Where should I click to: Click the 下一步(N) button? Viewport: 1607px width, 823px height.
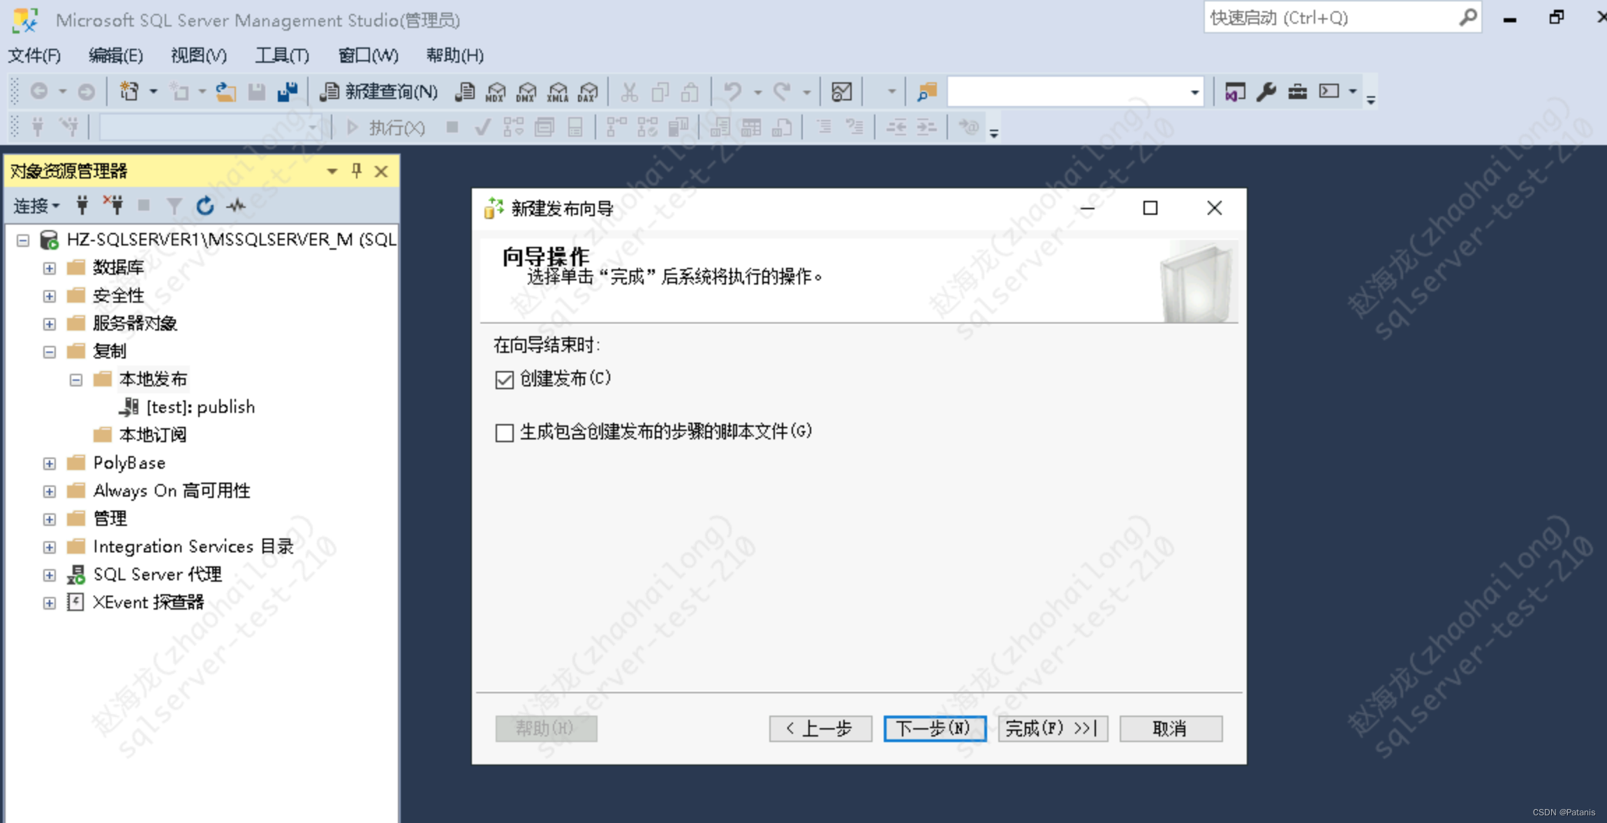[934, 728]
